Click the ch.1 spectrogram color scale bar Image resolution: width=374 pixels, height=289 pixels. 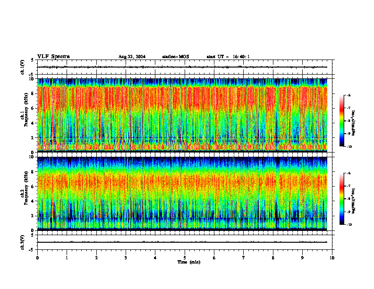tap(341, 121)
